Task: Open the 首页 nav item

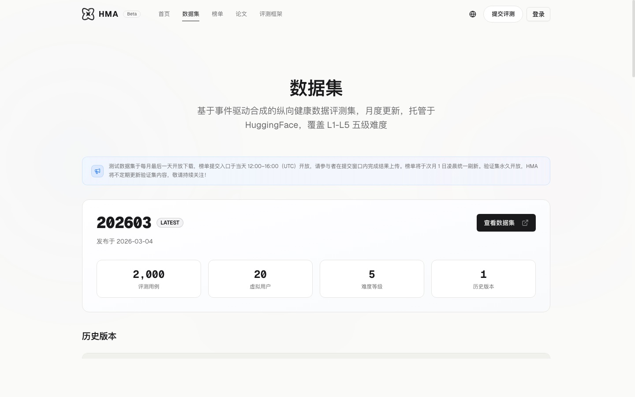Action: click(164, 14)
